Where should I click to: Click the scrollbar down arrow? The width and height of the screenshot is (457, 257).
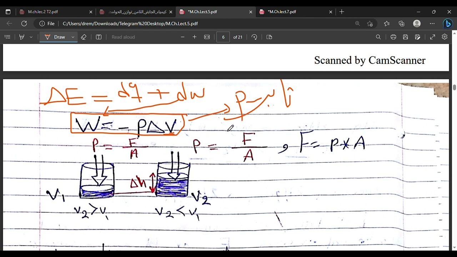pos(455,247)
